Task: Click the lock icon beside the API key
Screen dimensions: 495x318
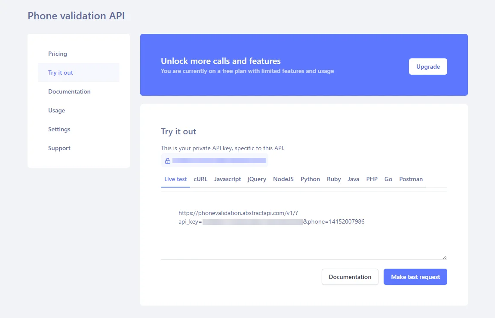Action: (168, 160)
